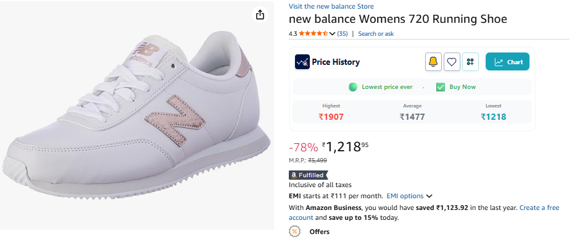The height and width of the screenshot is (239, 577).
Task: Click the Lowest price ₹1218 value
Action: (494, 117)
